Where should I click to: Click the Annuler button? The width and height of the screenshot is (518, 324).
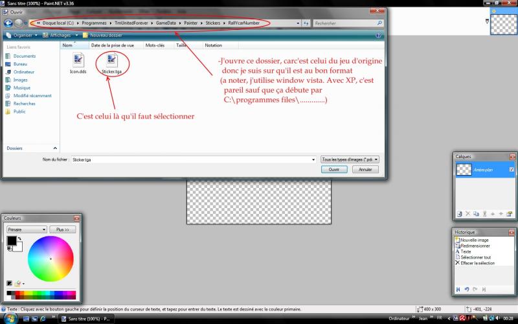[x=365, y=169]
